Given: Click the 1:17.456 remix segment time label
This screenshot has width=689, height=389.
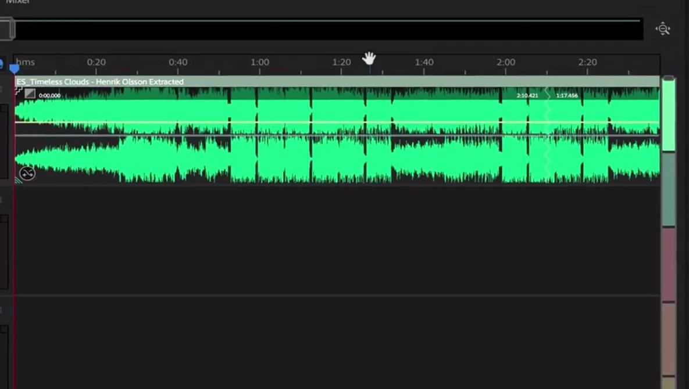Looking at the screenshot, I should (567, 96).
